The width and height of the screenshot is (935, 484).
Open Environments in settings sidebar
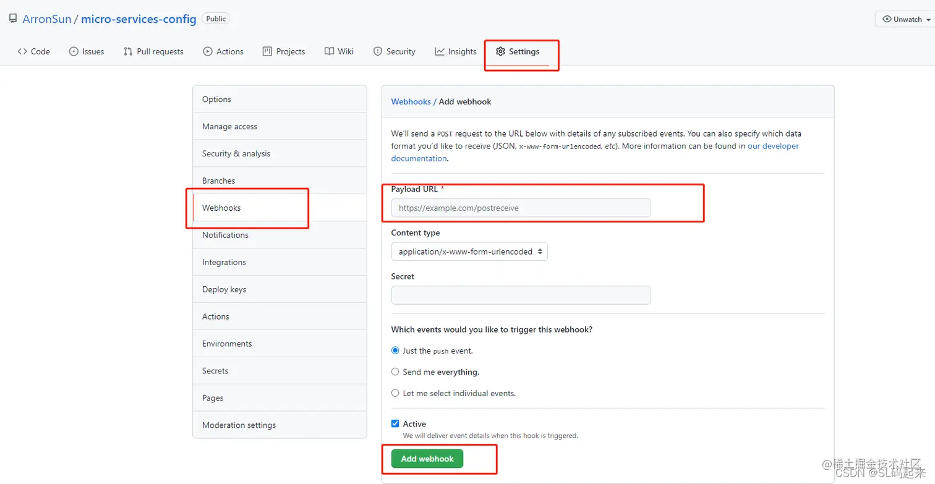(280, 344)
